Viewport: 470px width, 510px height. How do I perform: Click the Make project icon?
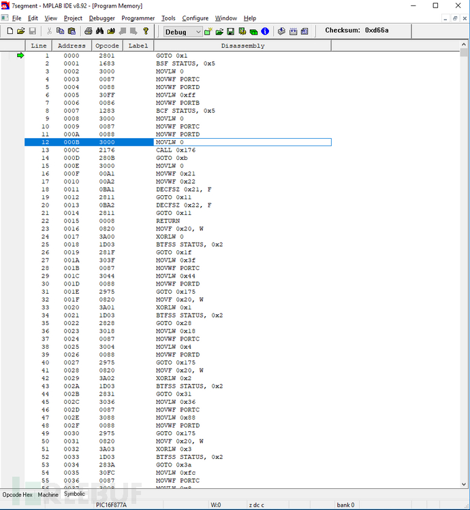tap(281, 31)
